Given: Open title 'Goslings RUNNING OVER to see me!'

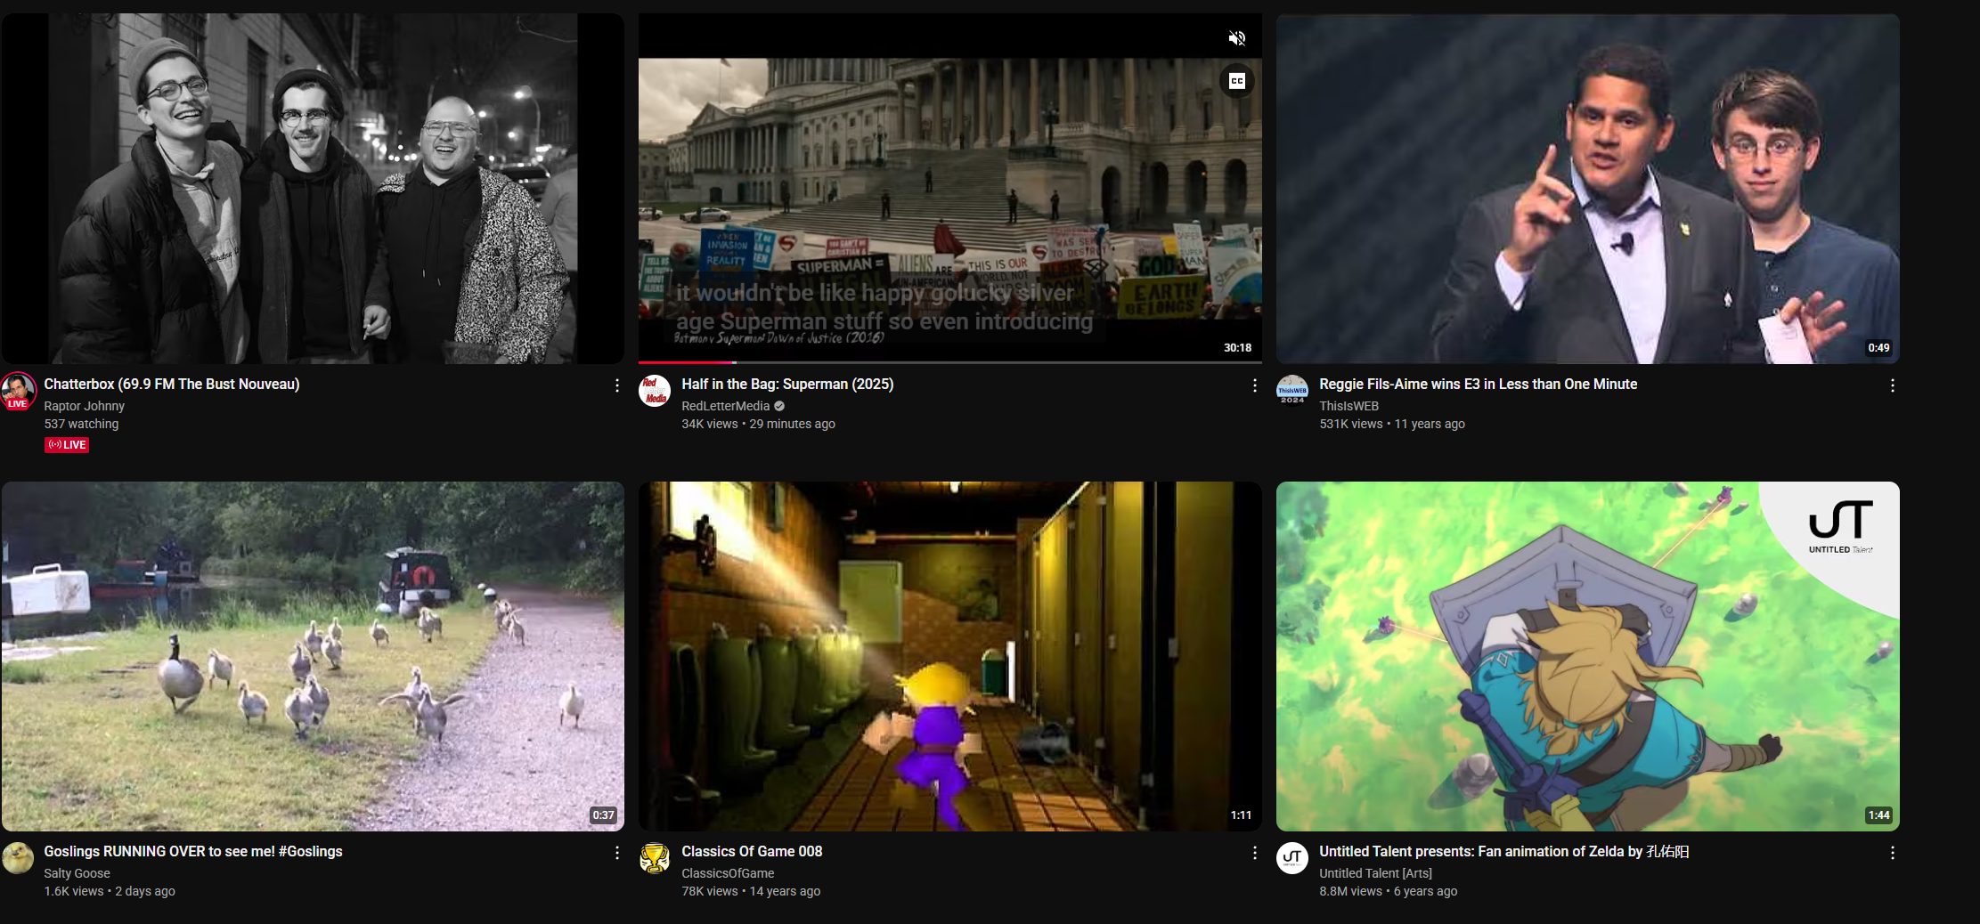Looking at the screenshot, I should [193, 851].
